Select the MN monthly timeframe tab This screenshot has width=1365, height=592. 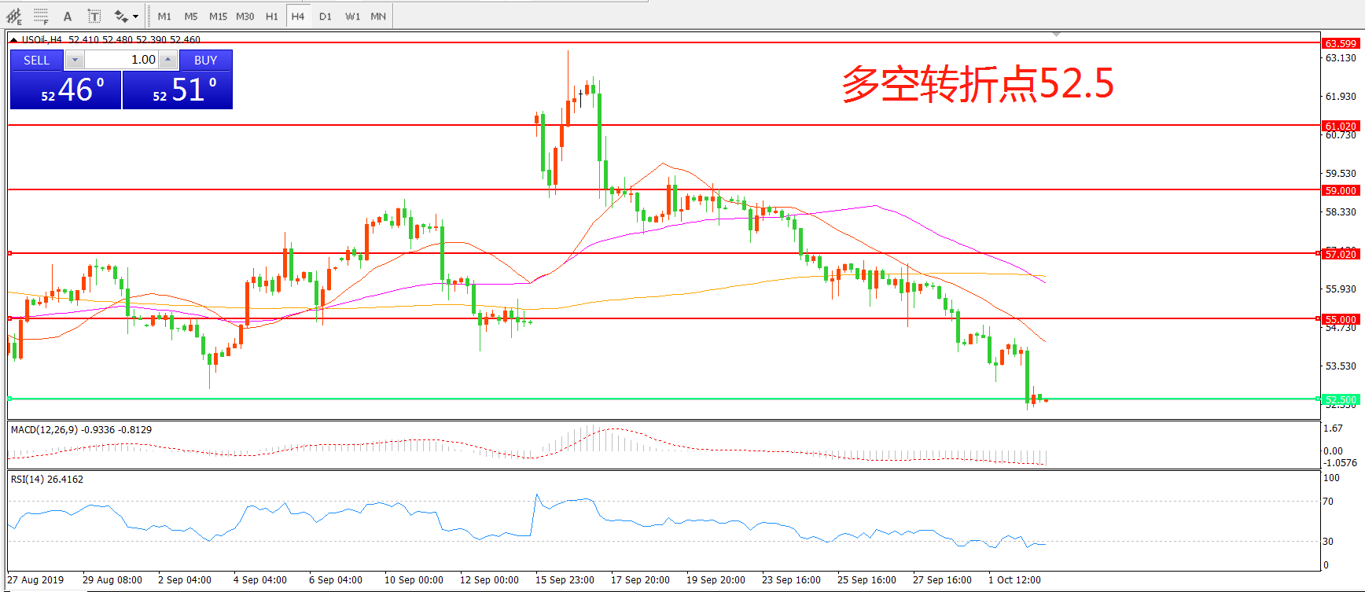click(378, 16)
